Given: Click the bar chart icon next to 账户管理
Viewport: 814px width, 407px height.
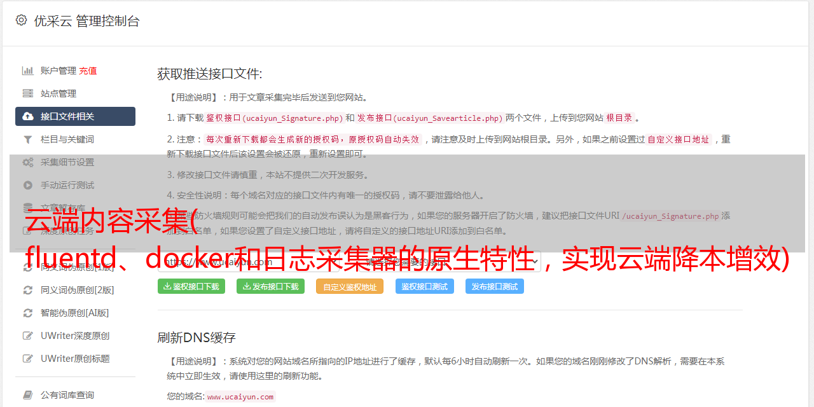Looking at the screenshot, I should pyautogui.click(x=28, y=71).
